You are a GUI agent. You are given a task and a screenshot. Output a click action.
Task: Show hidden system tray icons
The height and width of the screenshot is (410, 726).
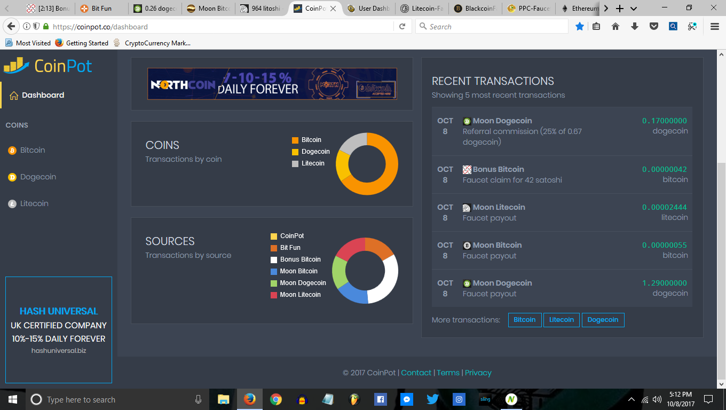point(632,399)
